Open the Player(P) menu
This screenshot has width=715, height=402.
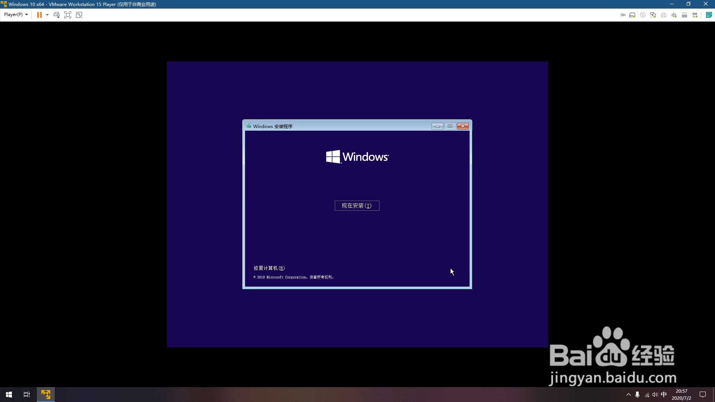16,15
